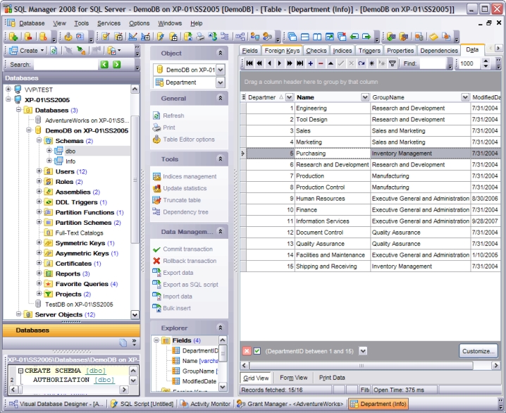Screen dimensions: 506x413
Task: Switch to Form View tab
Action: (293, 378)
